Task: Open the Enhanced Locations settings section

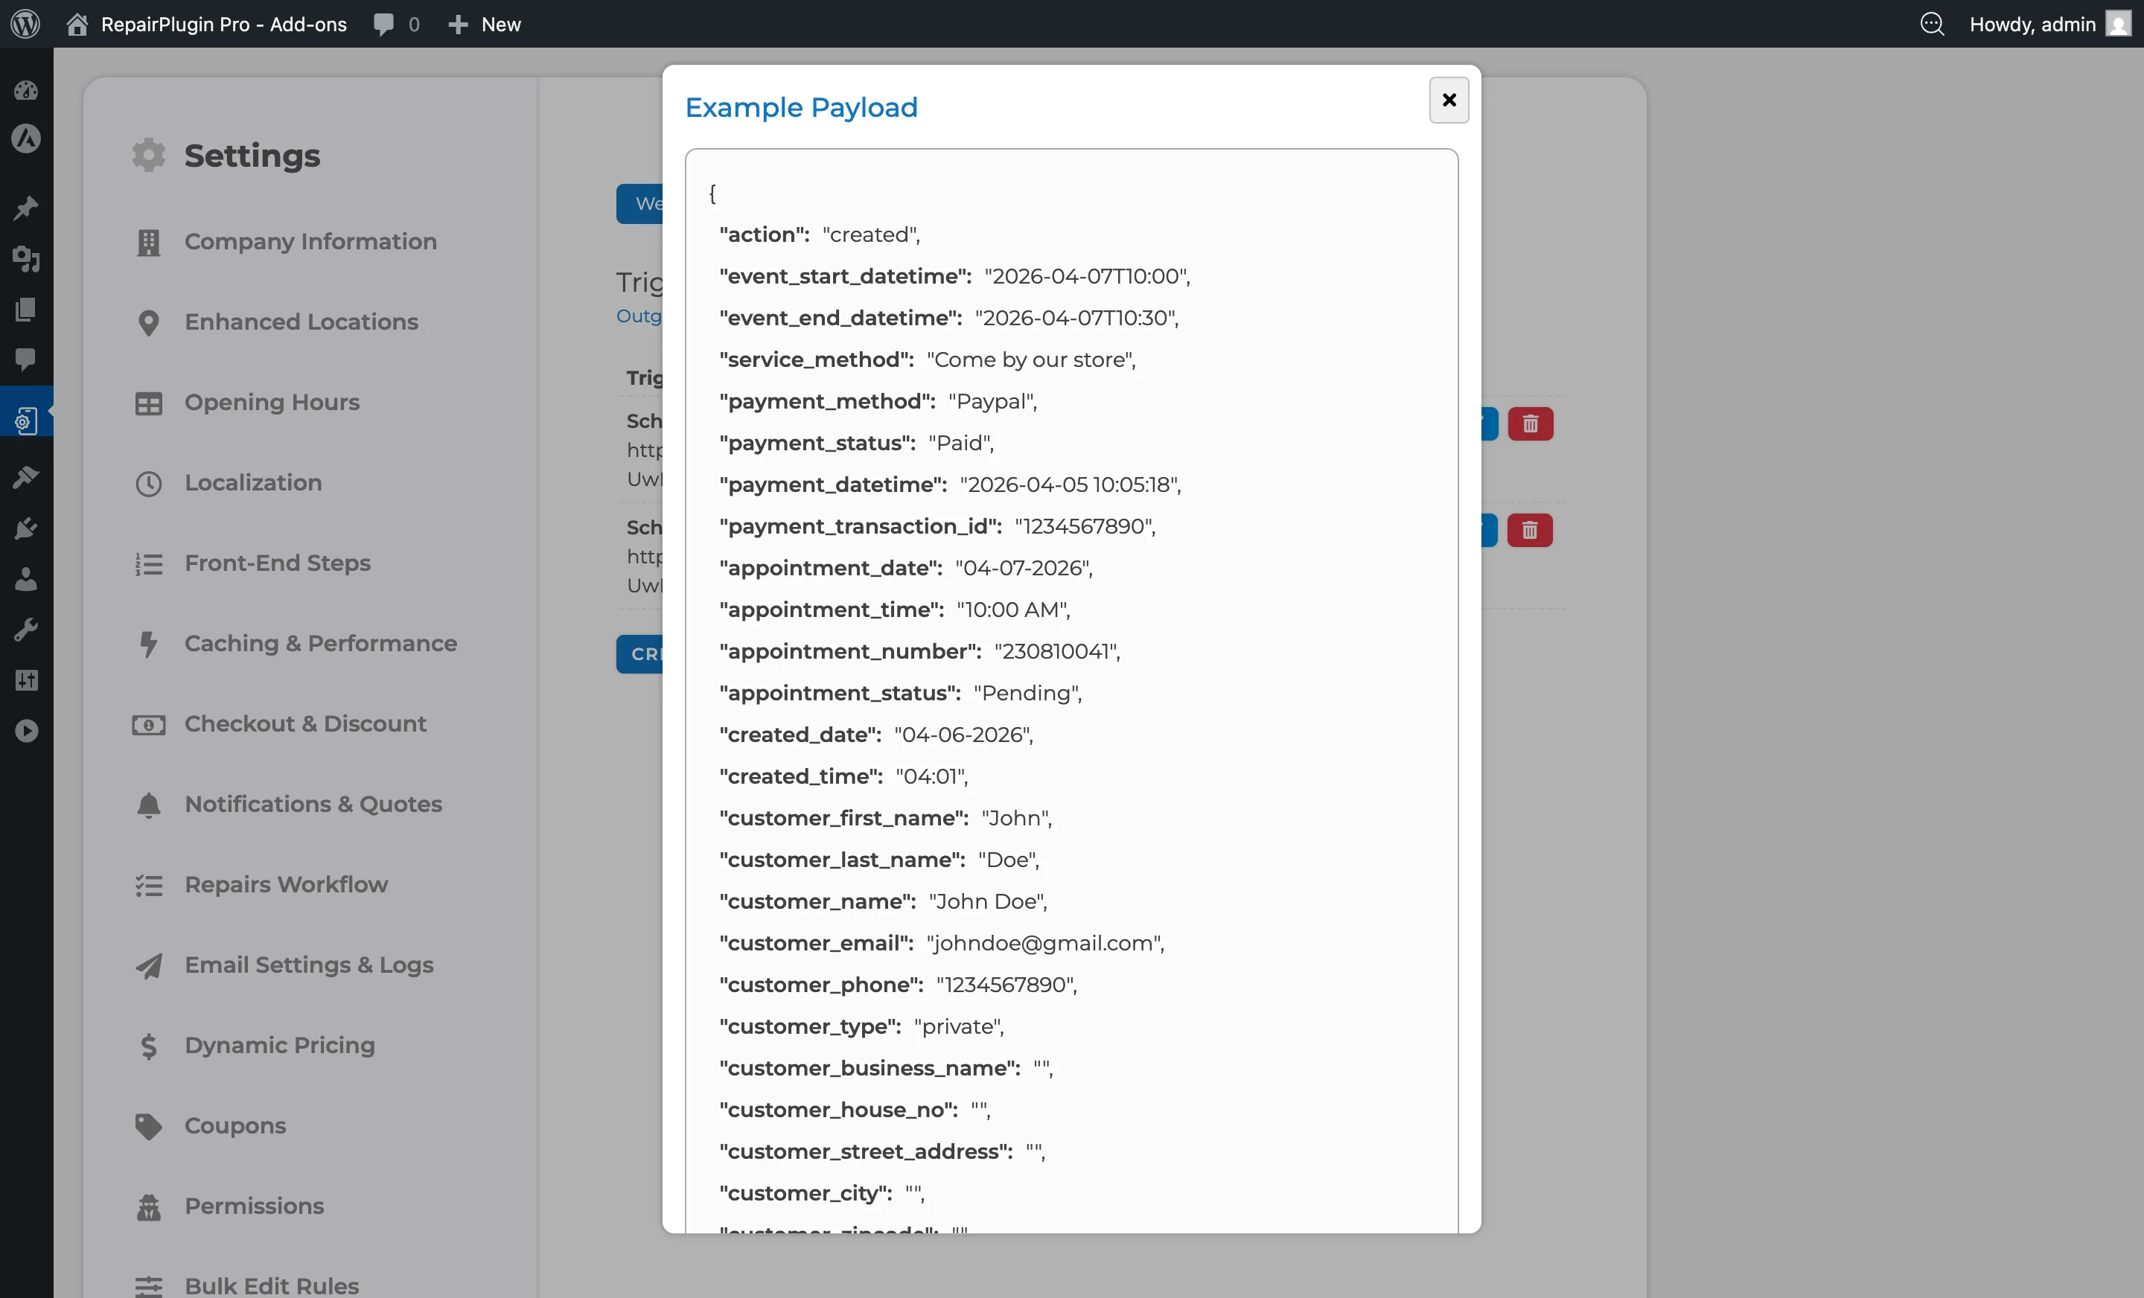Action: [x=300, y=322]
